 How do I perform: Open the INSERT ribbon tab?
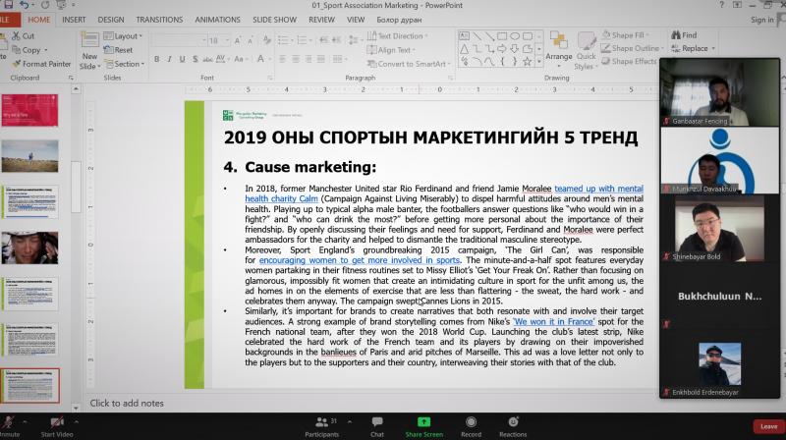[x=75, y=20]
